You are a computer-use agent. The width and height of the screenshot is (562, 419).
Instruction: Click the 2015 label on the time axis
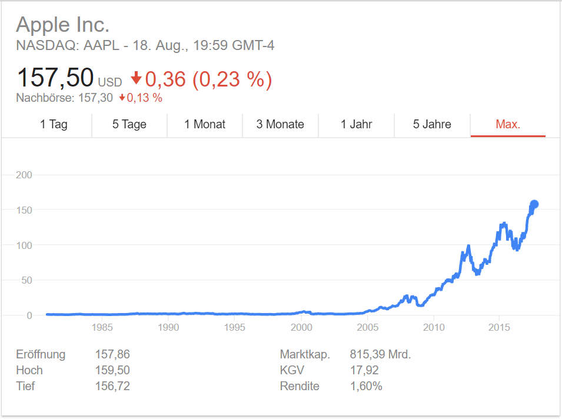[x=499, y=327]
